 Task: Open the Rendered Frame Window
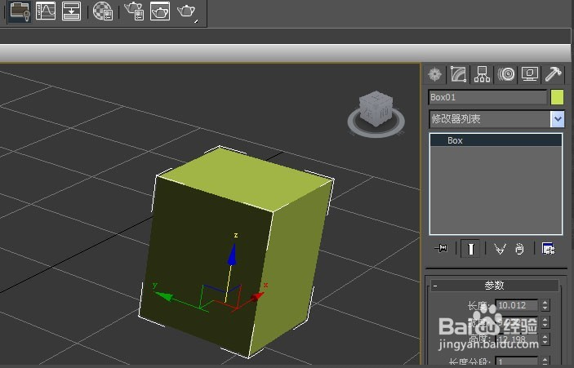click(x=160, y=11)
